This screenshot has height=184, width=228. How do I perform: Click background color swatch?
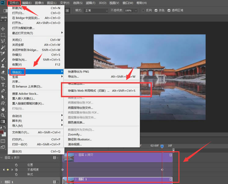(x=5, y=134)
